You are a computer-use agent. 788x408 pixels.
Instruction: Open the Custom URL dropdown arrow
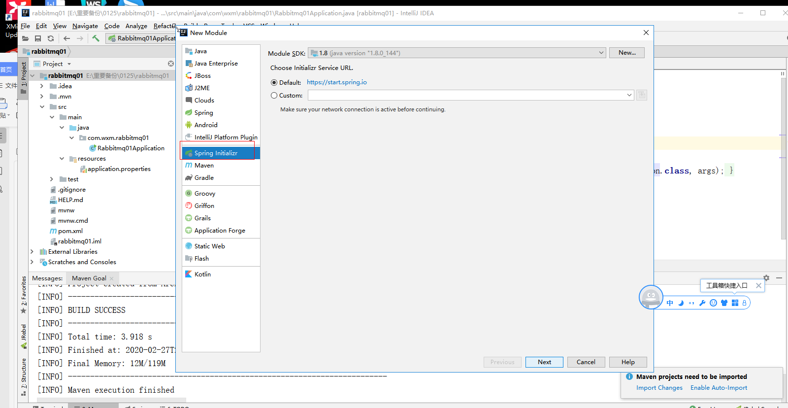click(629, 95)
